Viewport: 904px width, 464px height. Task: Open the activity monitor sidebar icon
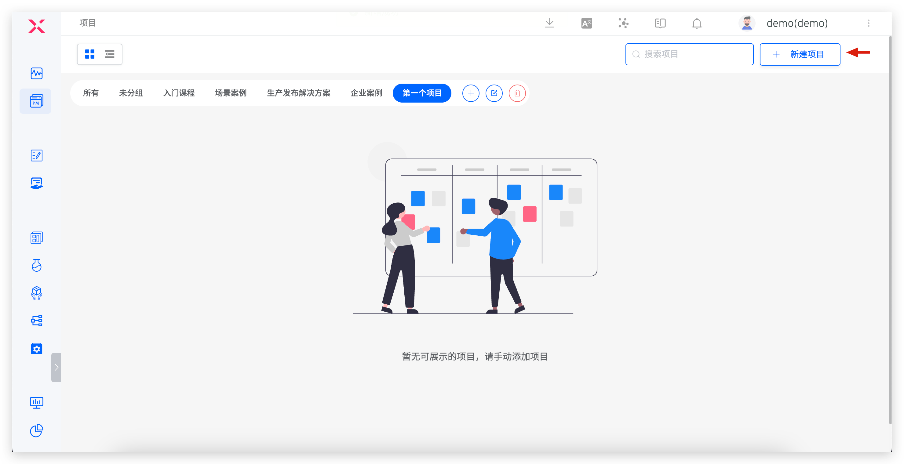click(x=37, y=73)
